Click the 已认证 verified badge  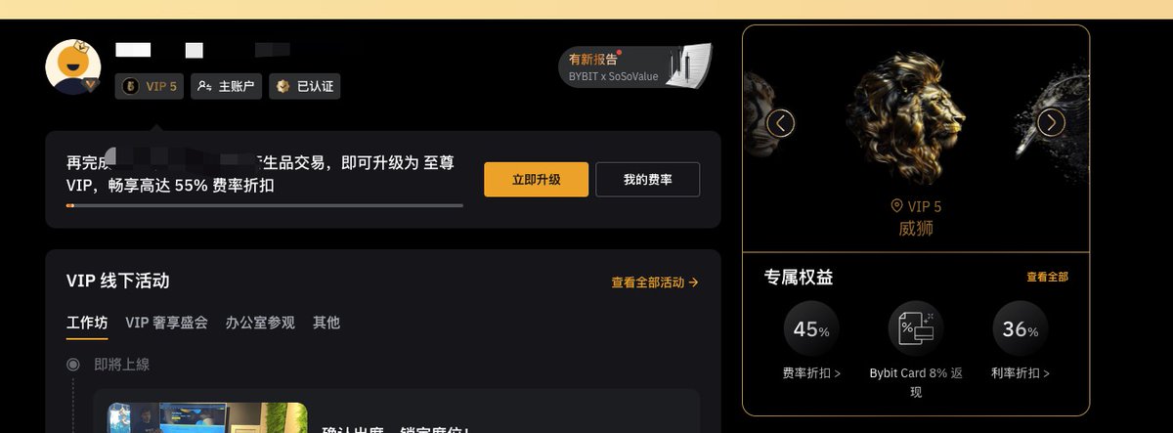305,86
